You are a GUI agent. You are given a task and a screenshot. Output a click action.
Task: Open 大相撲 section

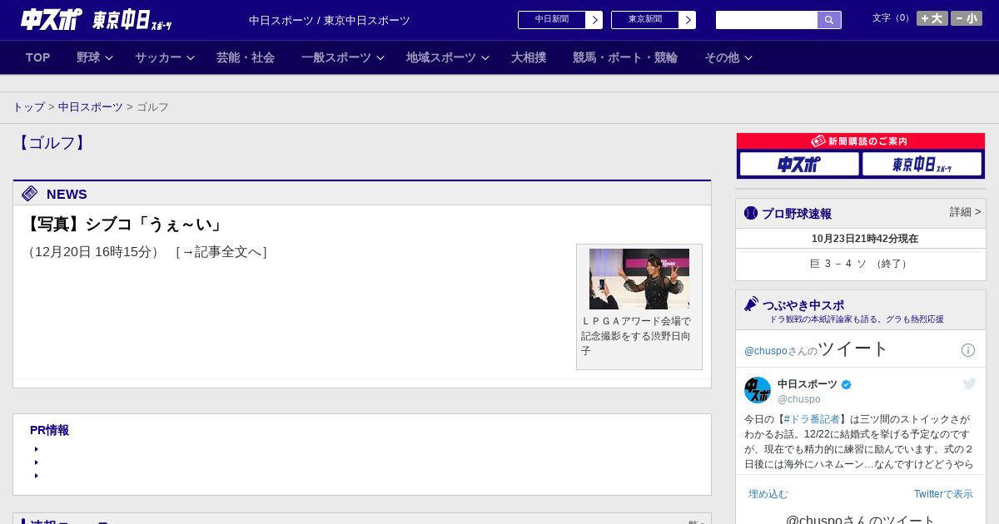point(529,57)
